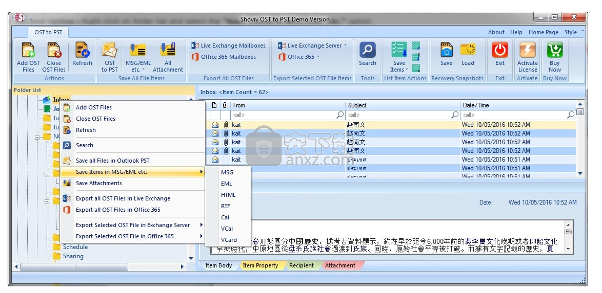Click Office 365 Mailboxes export option
The image size is (602, 293).
coord(224,57)
